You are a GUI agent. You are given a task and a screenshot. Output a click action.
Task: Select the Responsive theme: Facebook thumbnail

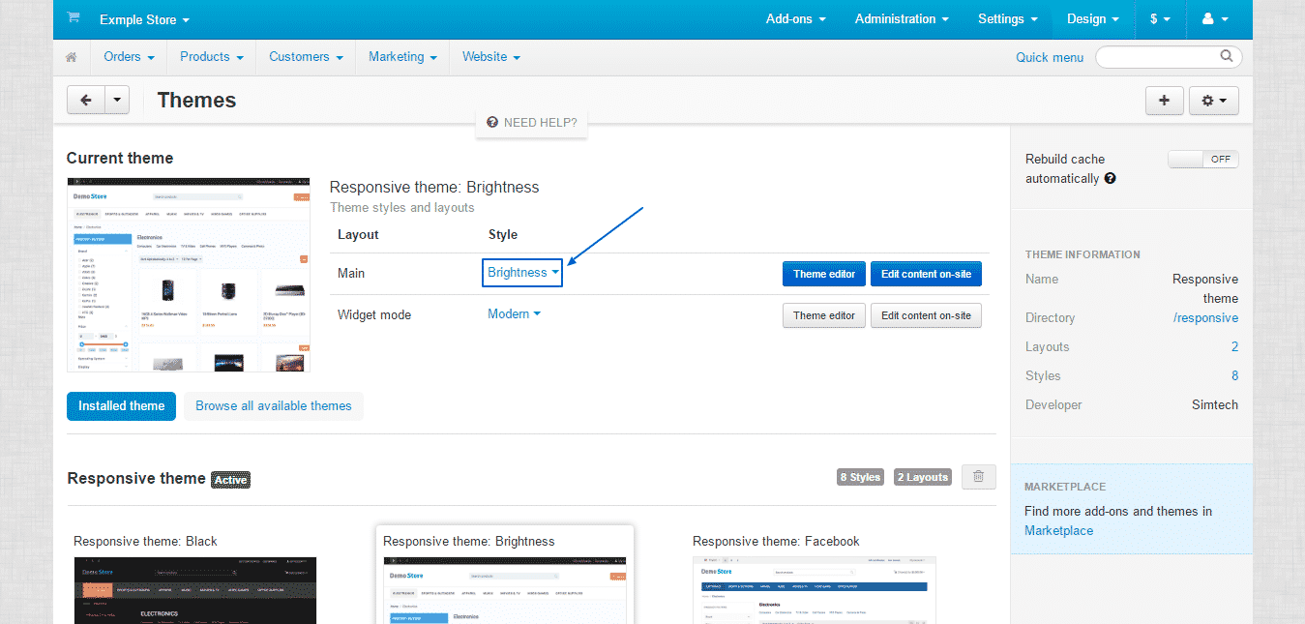(814, 588)
